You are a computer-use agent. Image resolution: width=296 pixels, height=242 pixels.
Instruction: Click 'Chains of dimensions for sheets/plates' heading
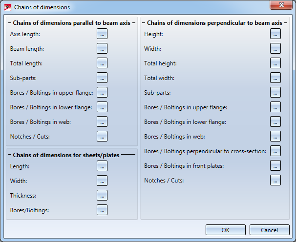tap(66, 155)
